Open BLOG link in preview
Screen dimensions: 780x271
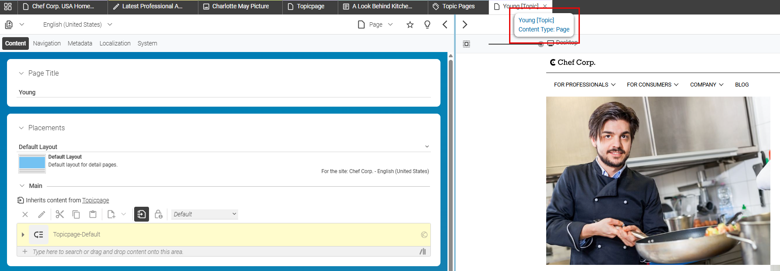[x=742, y=85]
